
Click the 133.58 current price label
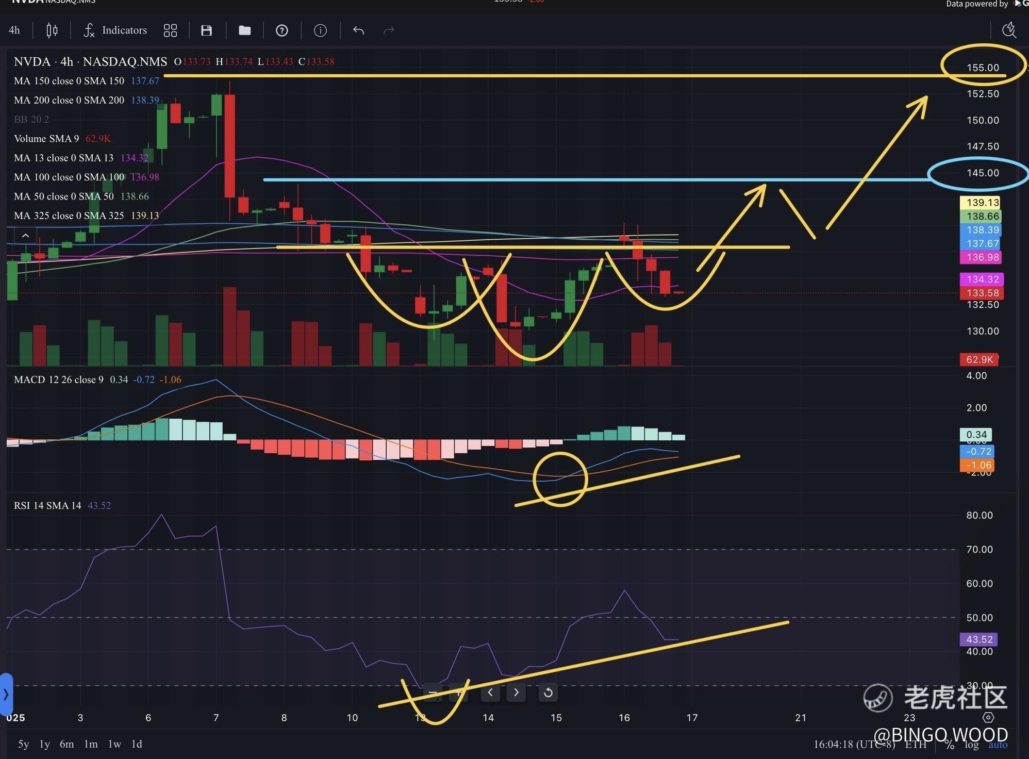click(x=981, y=293)
